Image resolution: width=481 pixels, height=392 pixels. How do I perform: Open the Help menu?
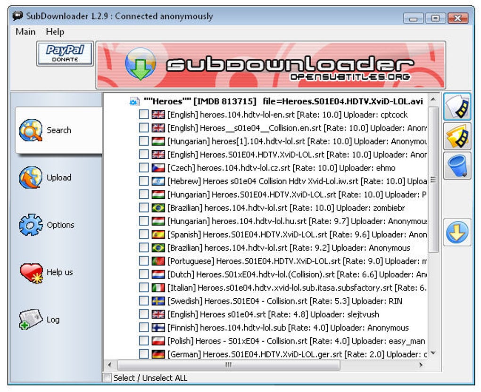point(55,32)
